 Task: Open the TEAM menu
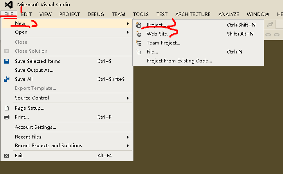(118, 14)
